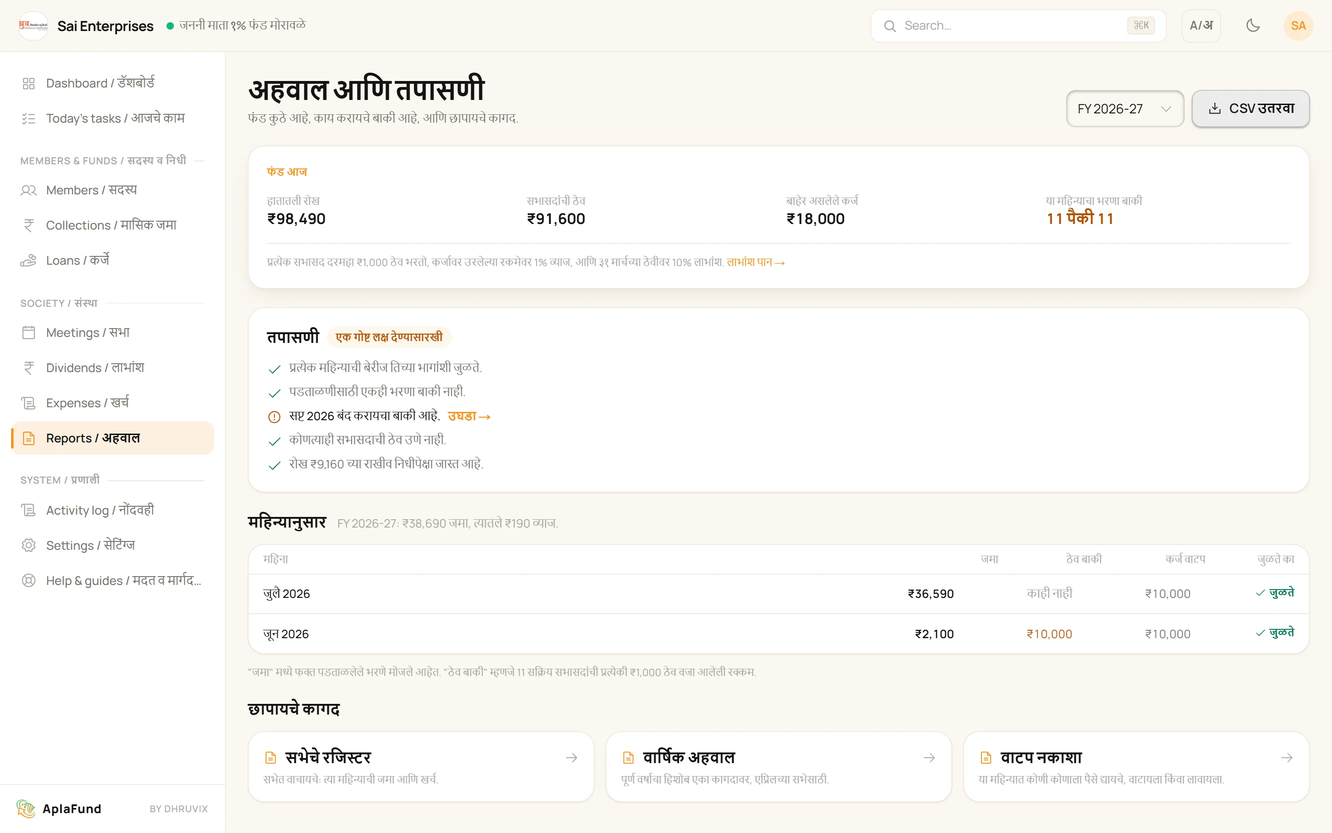1332x833 pixels.
Task: Open the SA user avatar
Action: coord(1298,25)
